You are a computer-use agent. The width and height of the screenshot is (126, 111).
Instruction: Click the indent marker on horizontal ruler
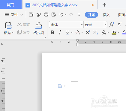[77, 43]
